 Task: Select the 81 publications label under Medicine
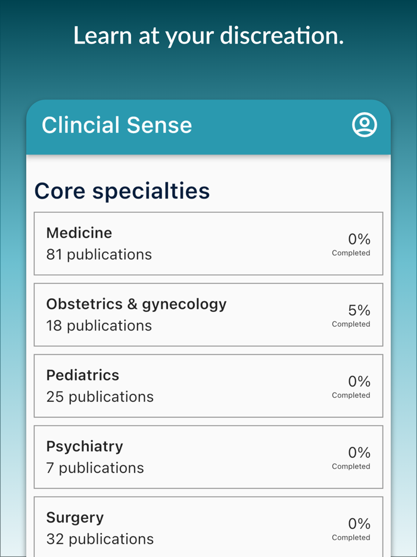[x=99, y=255]
